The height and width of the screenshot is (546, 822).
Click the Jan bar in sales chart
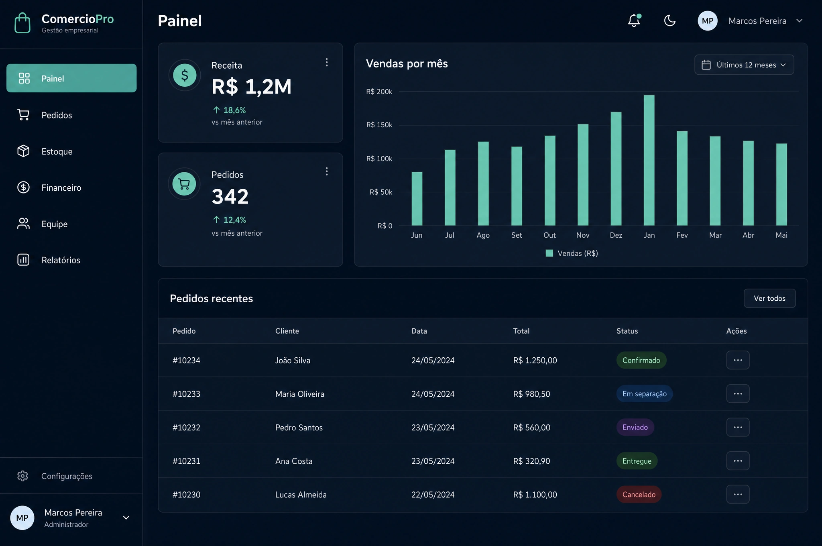[649, 160]
